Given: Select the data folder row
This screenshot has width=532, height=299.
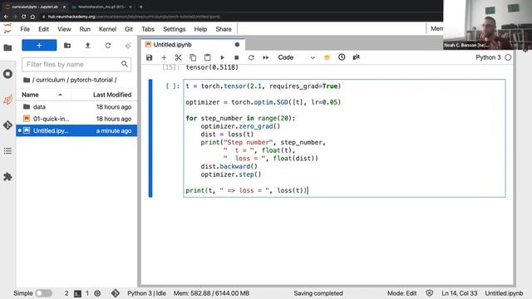Looking at the screenshot, I should (76, 107).
